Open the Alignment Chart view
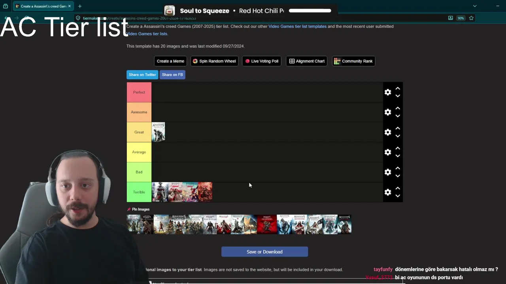 (307, 61)
